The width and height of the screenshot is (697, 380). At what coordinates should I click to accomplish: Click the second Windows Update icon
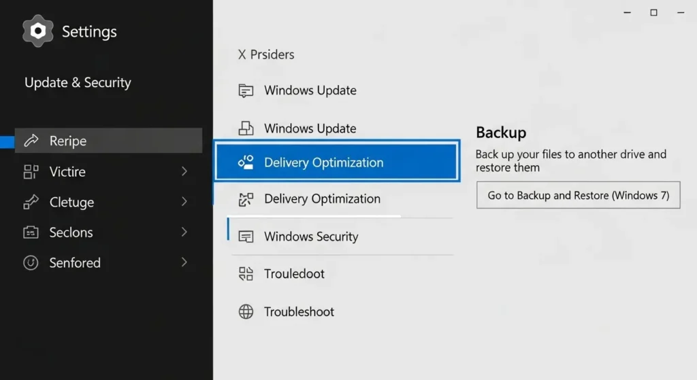point(246,128)
